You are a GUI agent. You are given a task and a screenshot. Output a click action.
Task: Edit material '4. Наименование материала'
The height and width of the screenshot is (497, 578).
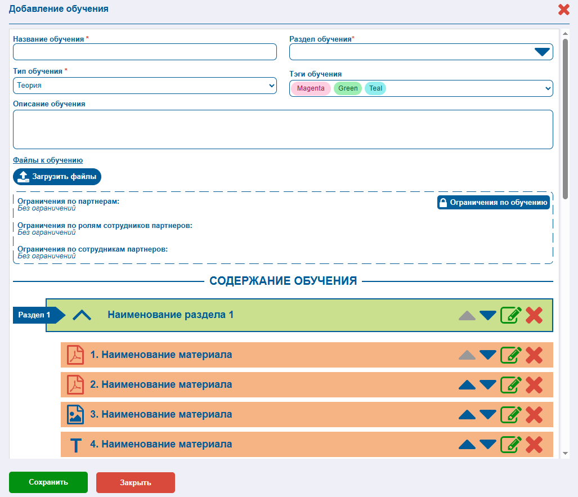point(511,445)
